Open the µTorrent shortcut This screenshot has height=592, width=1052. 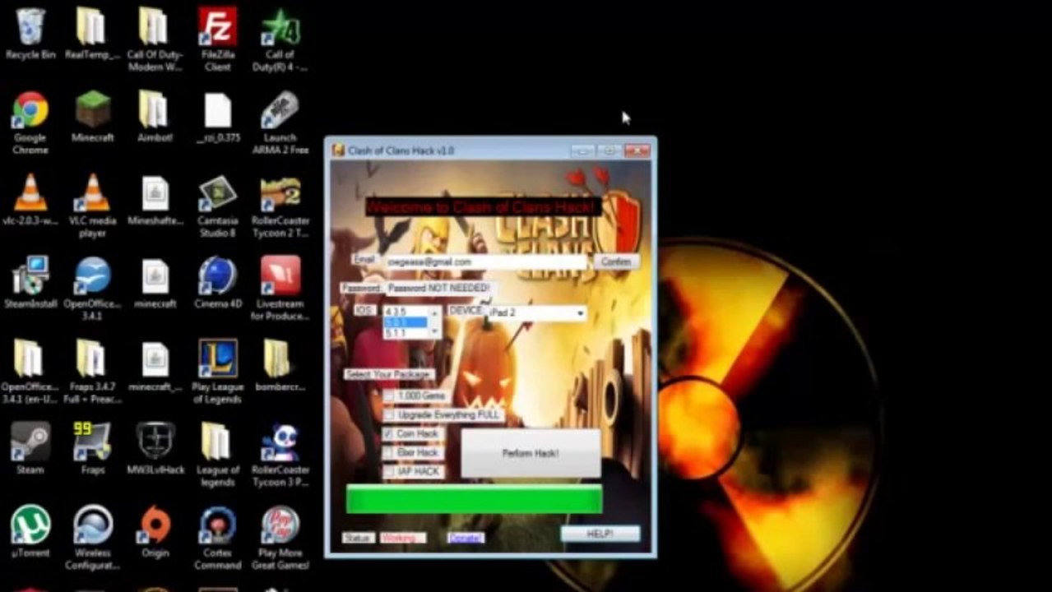point(30,532)
